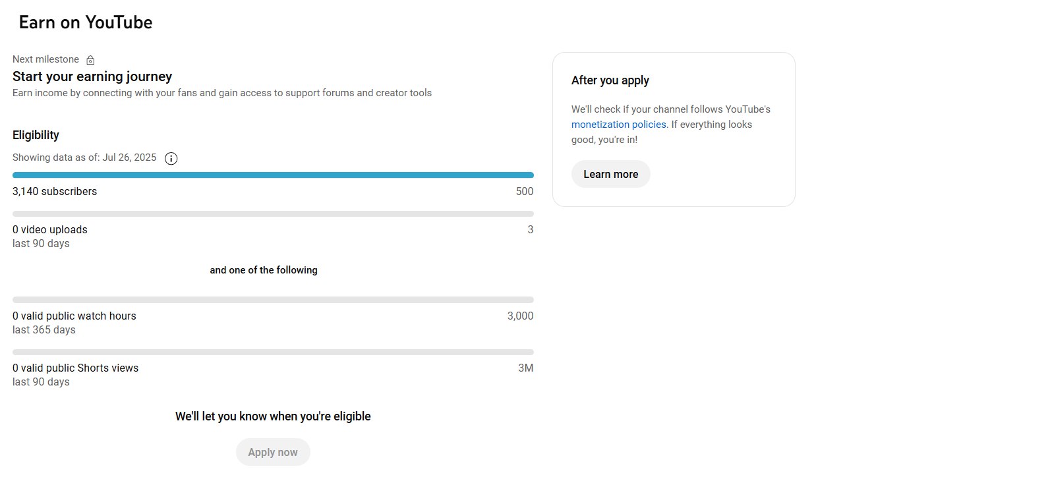Open the info icon next to data date
Image resolution: width=1050 pixels, height=483 pixels.
click(171, 158)
